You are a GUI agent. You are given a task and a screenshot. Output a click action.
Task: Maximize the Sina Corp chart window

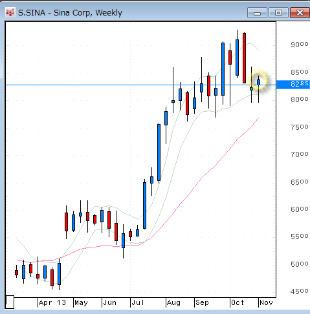(x=278, y=12)
